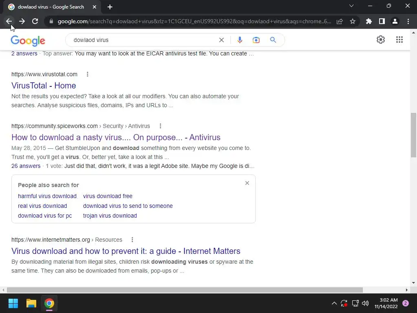Click the '26 answers' link
Image resolution: width=417 pixels, height=313 pixels.
coord(26,166)
